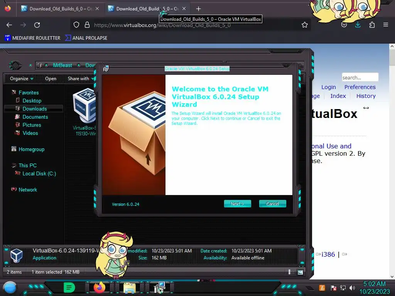Close the Download_Old_Builds_5_0 tab

point(184,9)
